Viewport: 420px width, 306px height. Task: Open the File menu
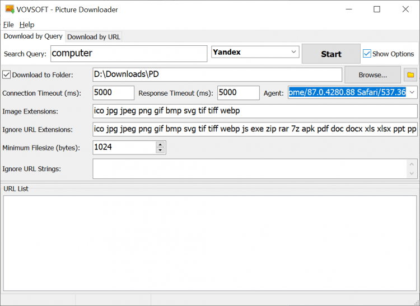(x=8, y=25)
